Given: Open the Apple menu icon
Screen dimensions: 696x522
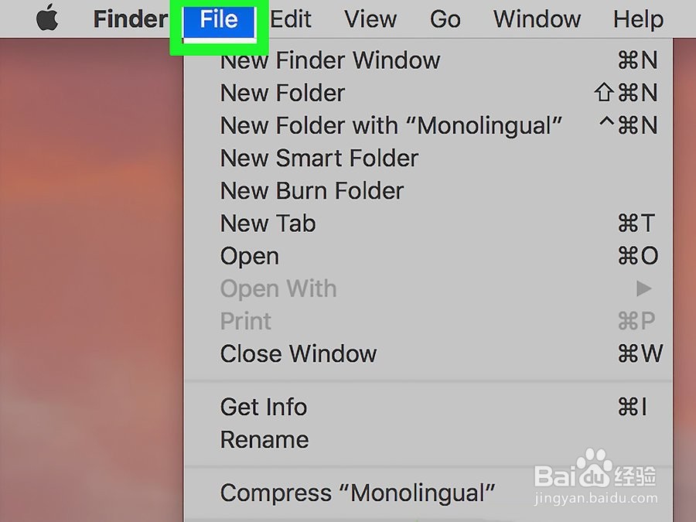Looking at the screenshot, I should pyautogui.click(x=47, y=19).
